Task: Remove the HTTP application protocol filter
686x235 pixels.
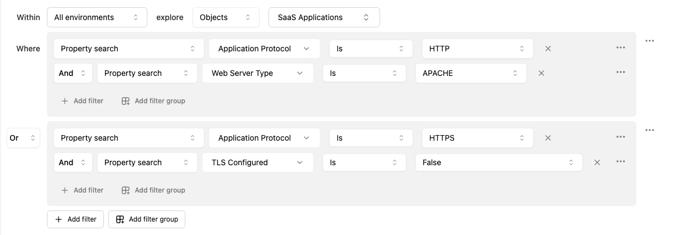Action: point(548,49)
